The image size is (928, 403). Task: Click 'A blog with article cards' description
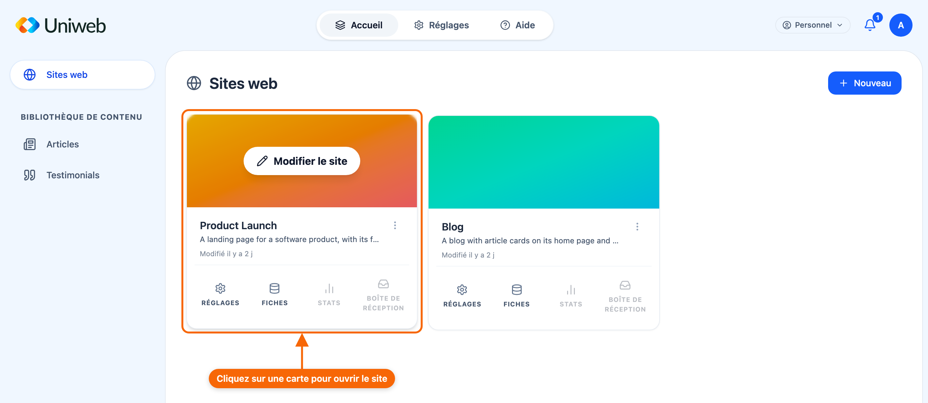pos(530,241)
